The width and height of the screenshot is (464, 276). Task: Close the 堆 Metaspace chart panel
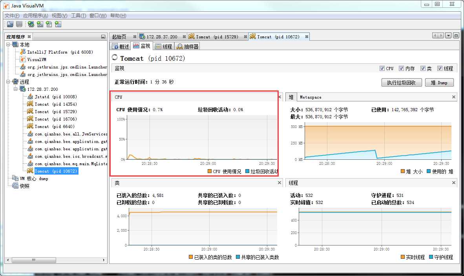pyautogui.click(x=454, y=97)
